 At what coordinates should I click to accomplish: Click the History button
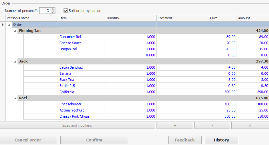(221, 140)
